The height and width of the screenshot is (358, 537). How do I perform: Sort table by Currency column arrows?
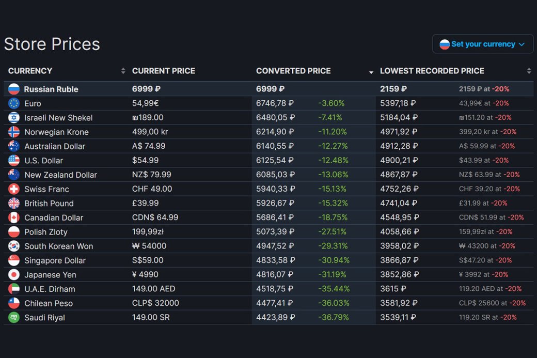point(123,71)
